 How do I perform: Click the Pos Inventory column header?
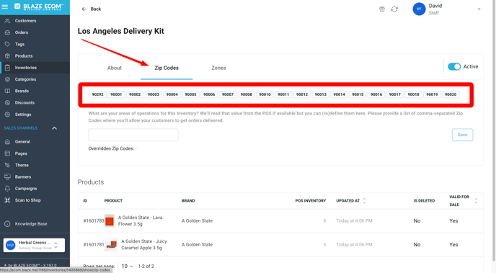pos(310,201)
